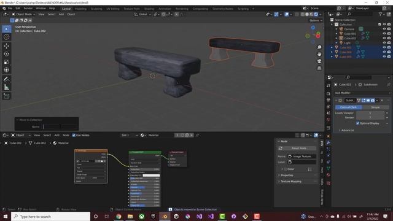Activate the Select Box tool
Viewport: 393px width, 221px height.
pos(7,29)
